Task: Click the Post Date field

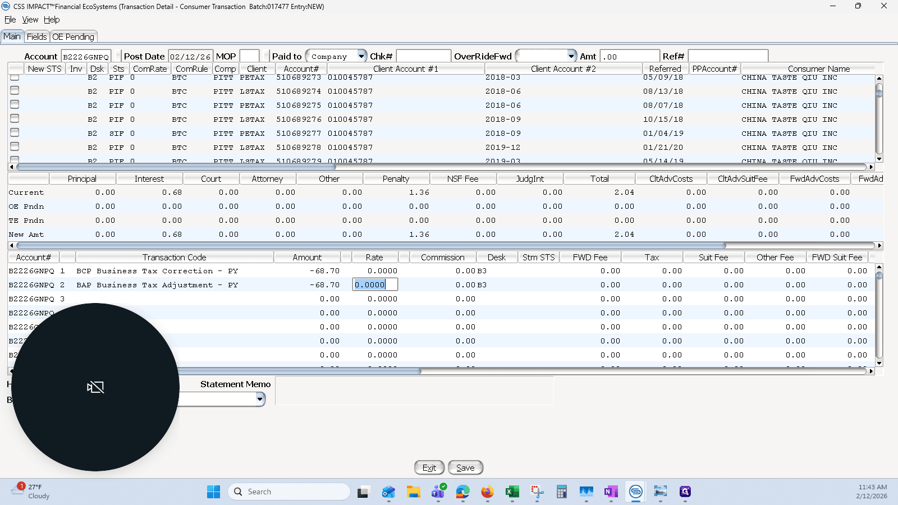Action: 190,56
